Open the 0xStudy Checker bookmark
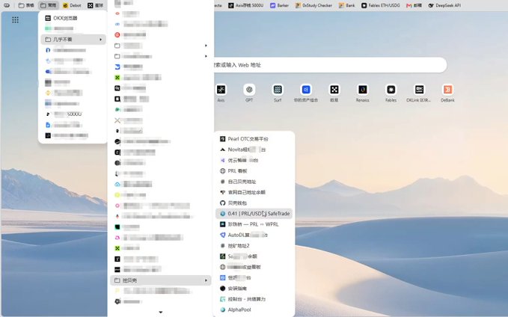 click(313, 5)
